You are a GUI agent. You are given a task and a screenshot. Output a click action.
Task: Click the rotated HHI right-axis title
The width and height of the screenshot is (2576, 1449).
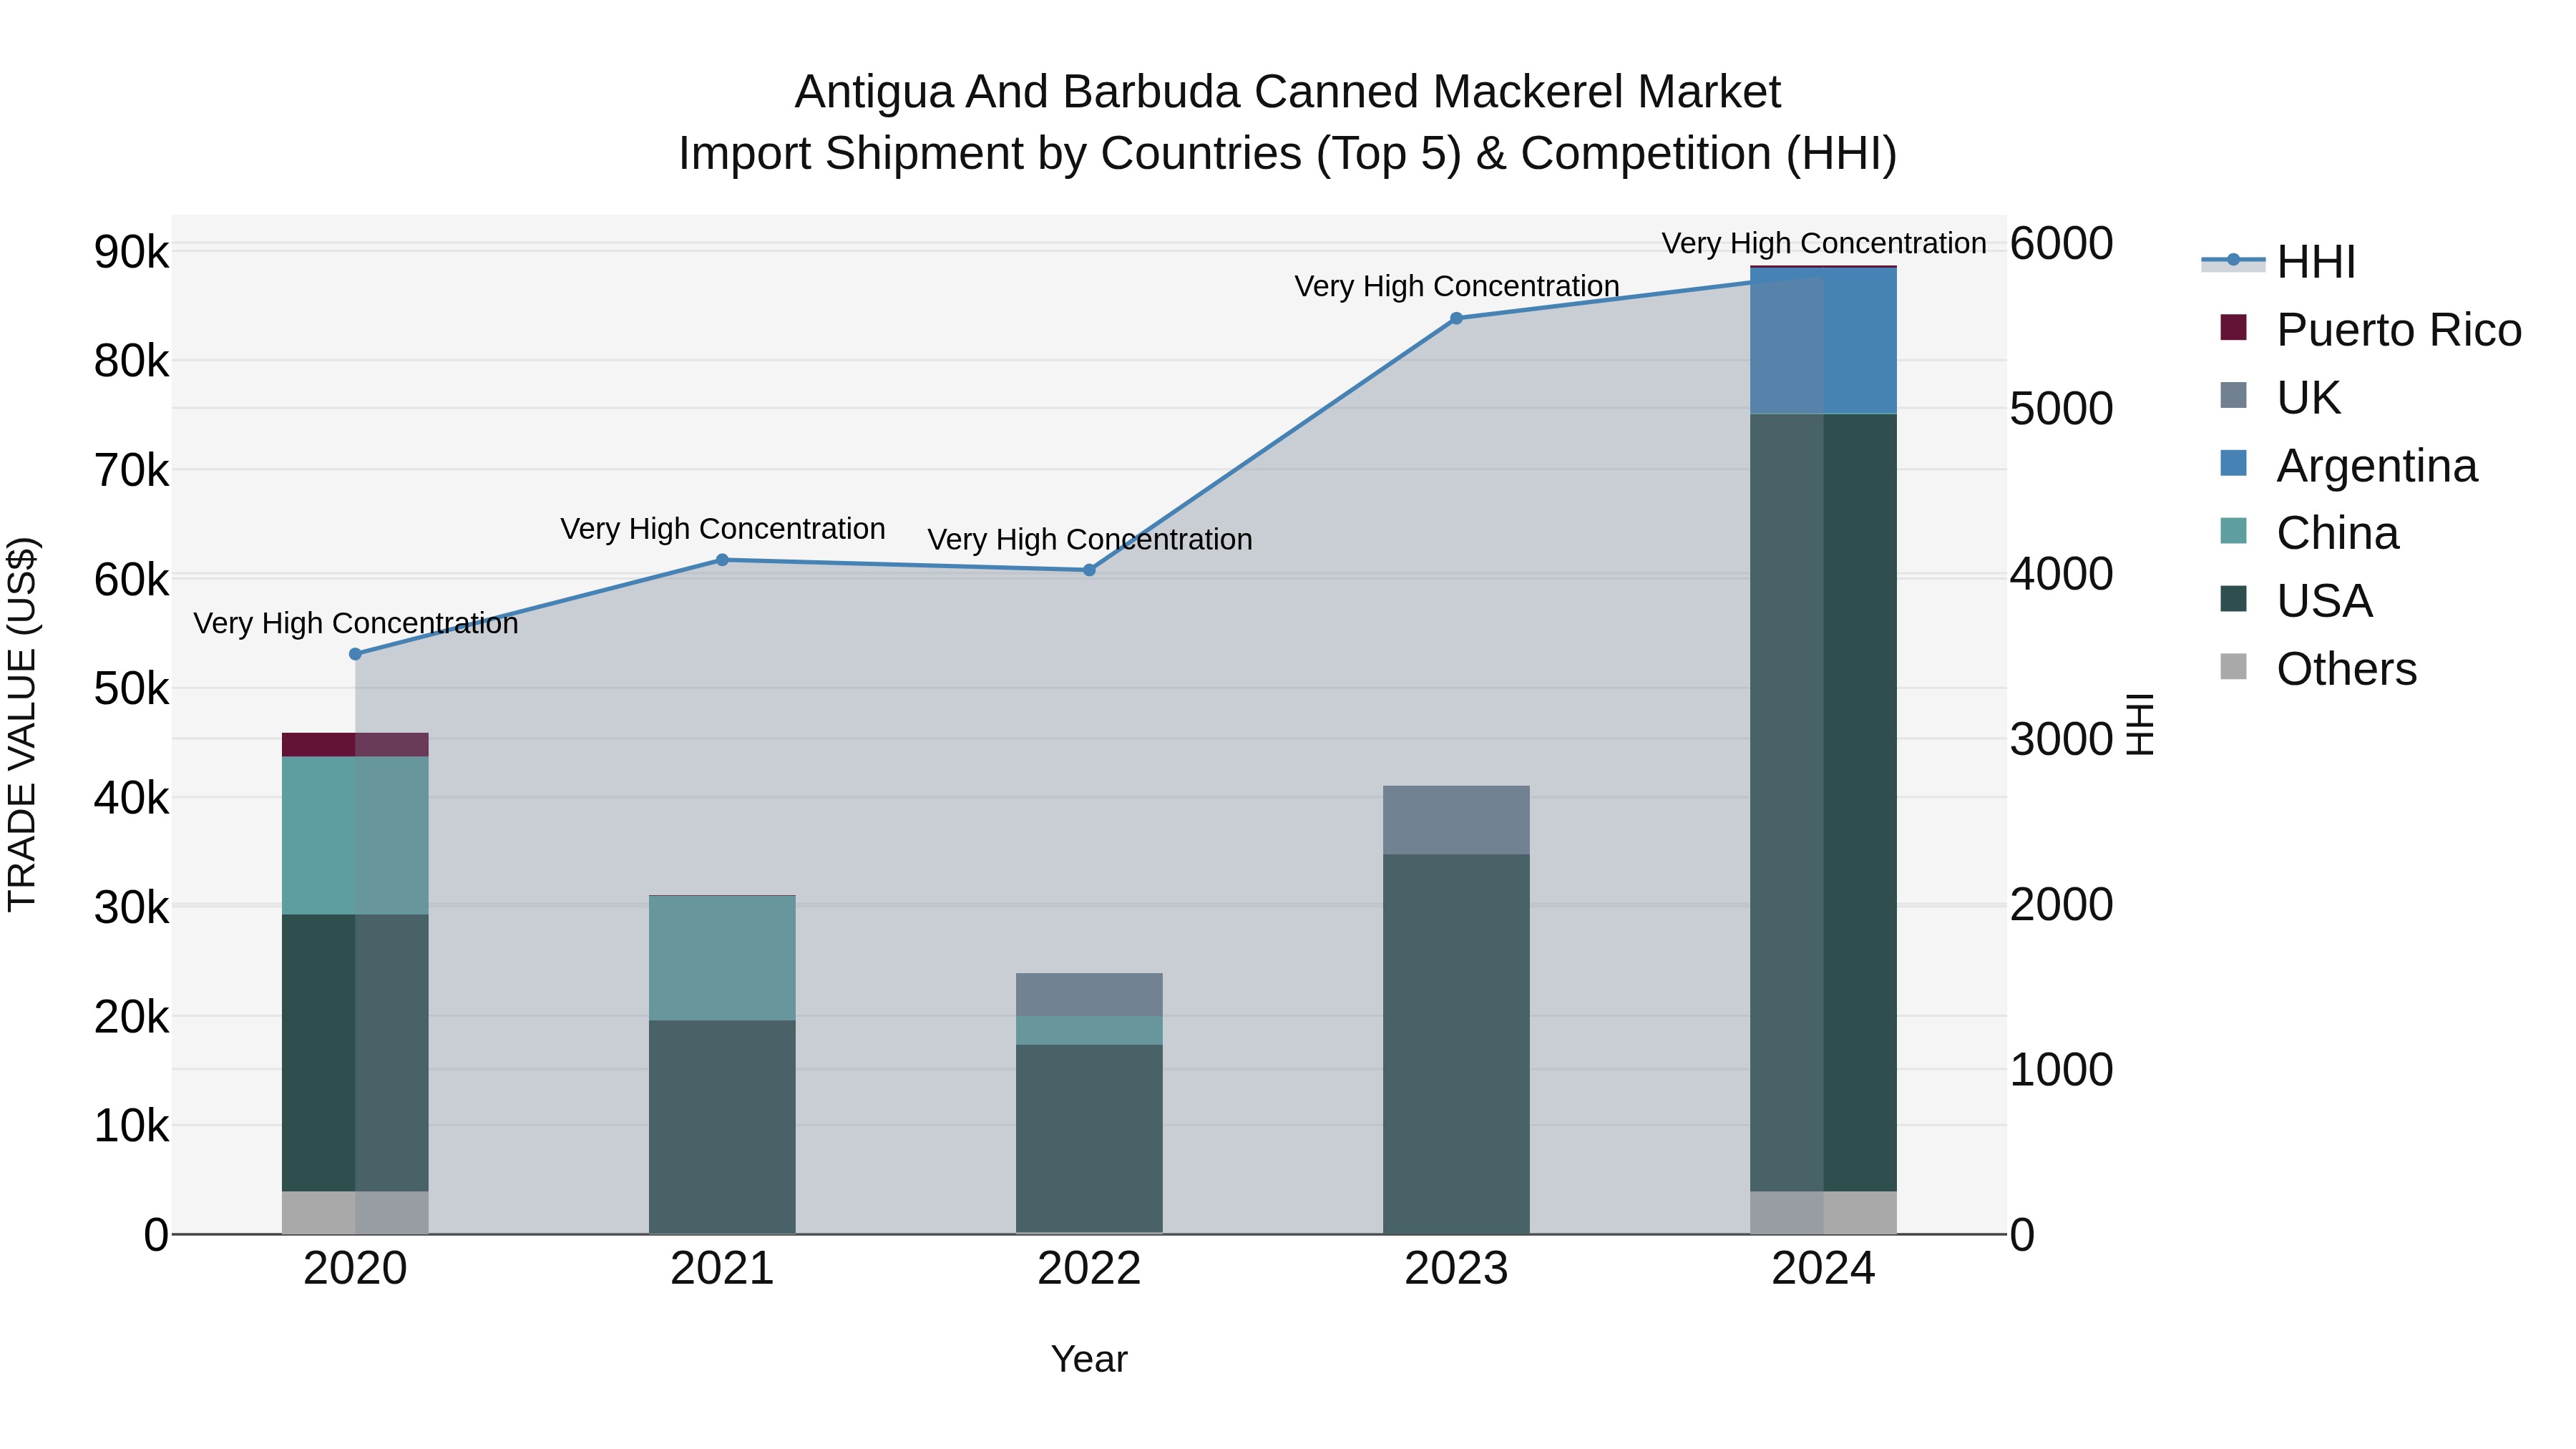(x=2139, y=724)
